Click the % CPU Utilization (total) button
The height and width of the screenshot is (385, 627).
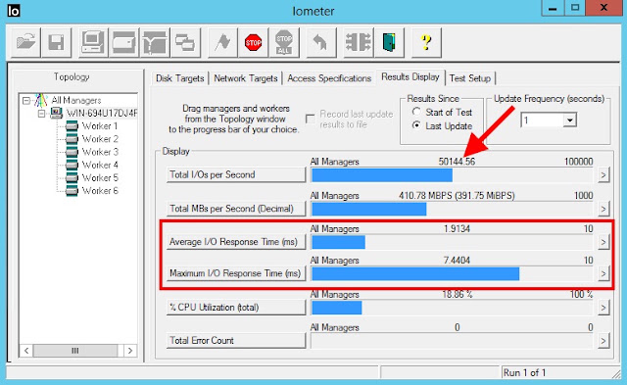click(236, 308)
